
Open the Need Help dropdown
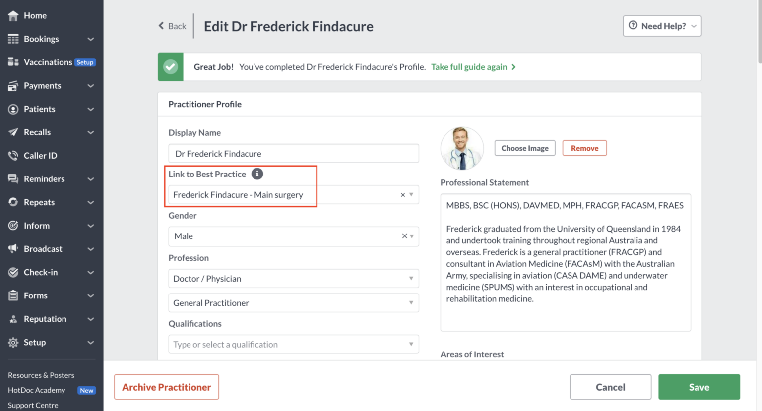coord(662,26)
